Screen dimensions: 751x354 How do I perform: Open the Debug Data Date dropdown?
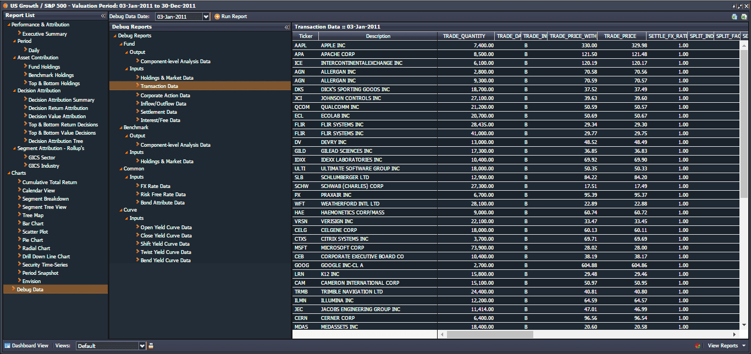(x=206, y=16)
